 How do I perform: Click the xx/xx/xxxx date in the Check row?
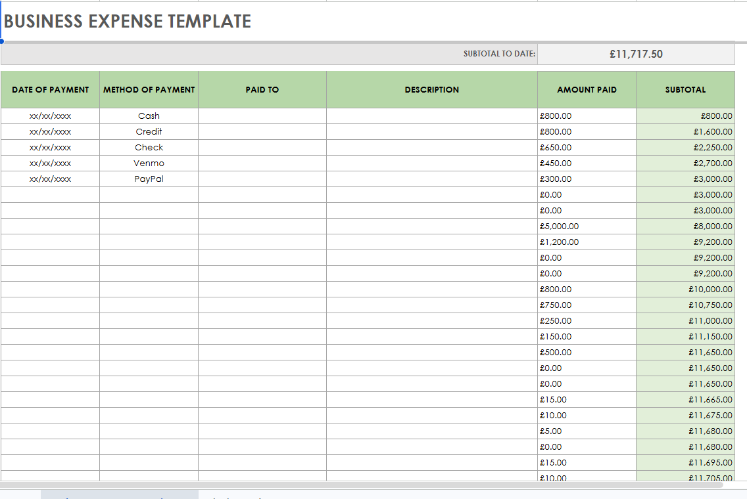click(50, 147)
